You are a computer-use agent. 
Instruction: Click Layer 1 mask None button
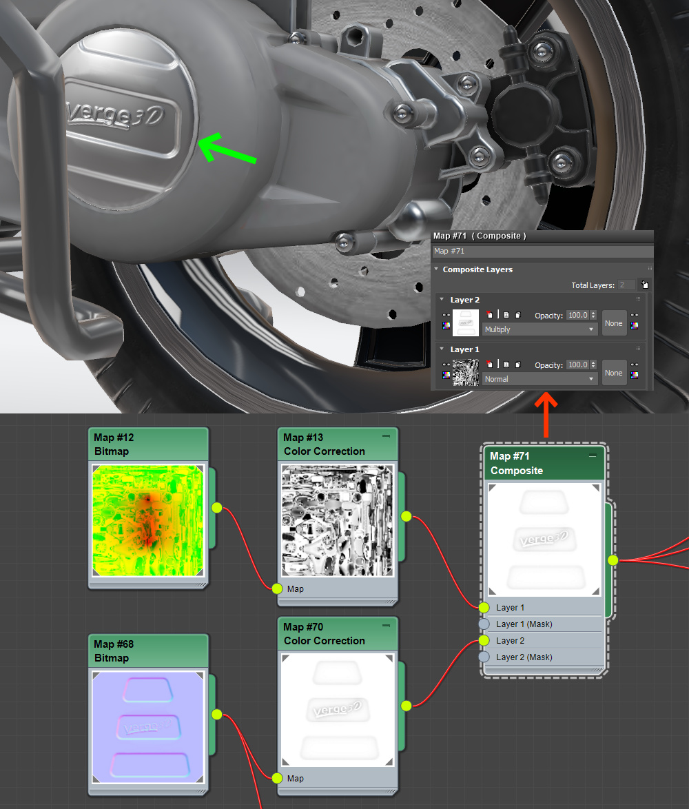614,373
